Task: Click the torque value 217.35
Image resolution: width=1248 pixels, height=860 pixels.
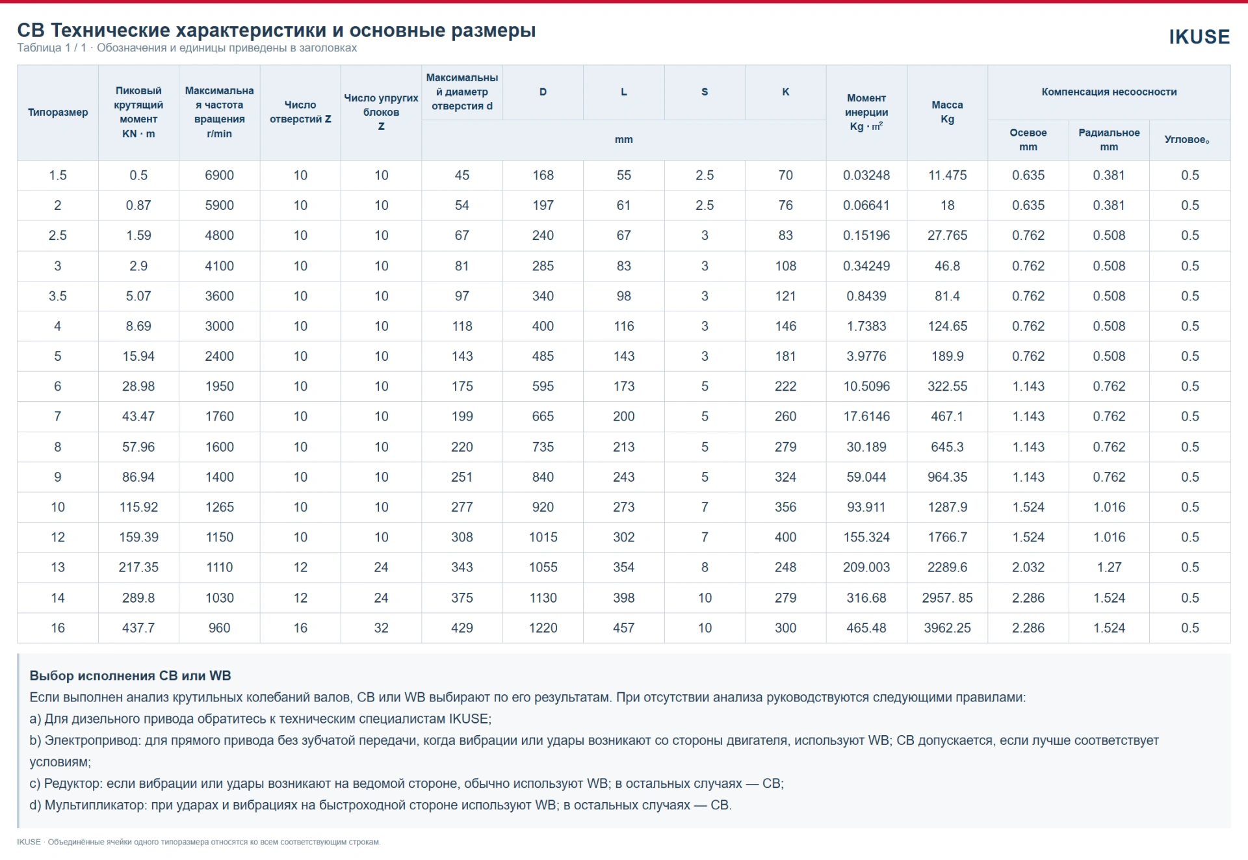Action: (138, 567)
